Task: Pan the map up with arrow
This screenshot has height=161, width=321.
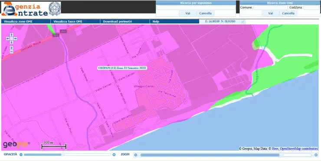Action: coord(11,35)
